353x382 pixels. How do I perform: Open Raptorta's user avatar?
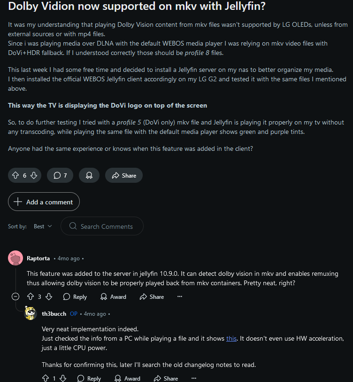(x=15, y=258)
